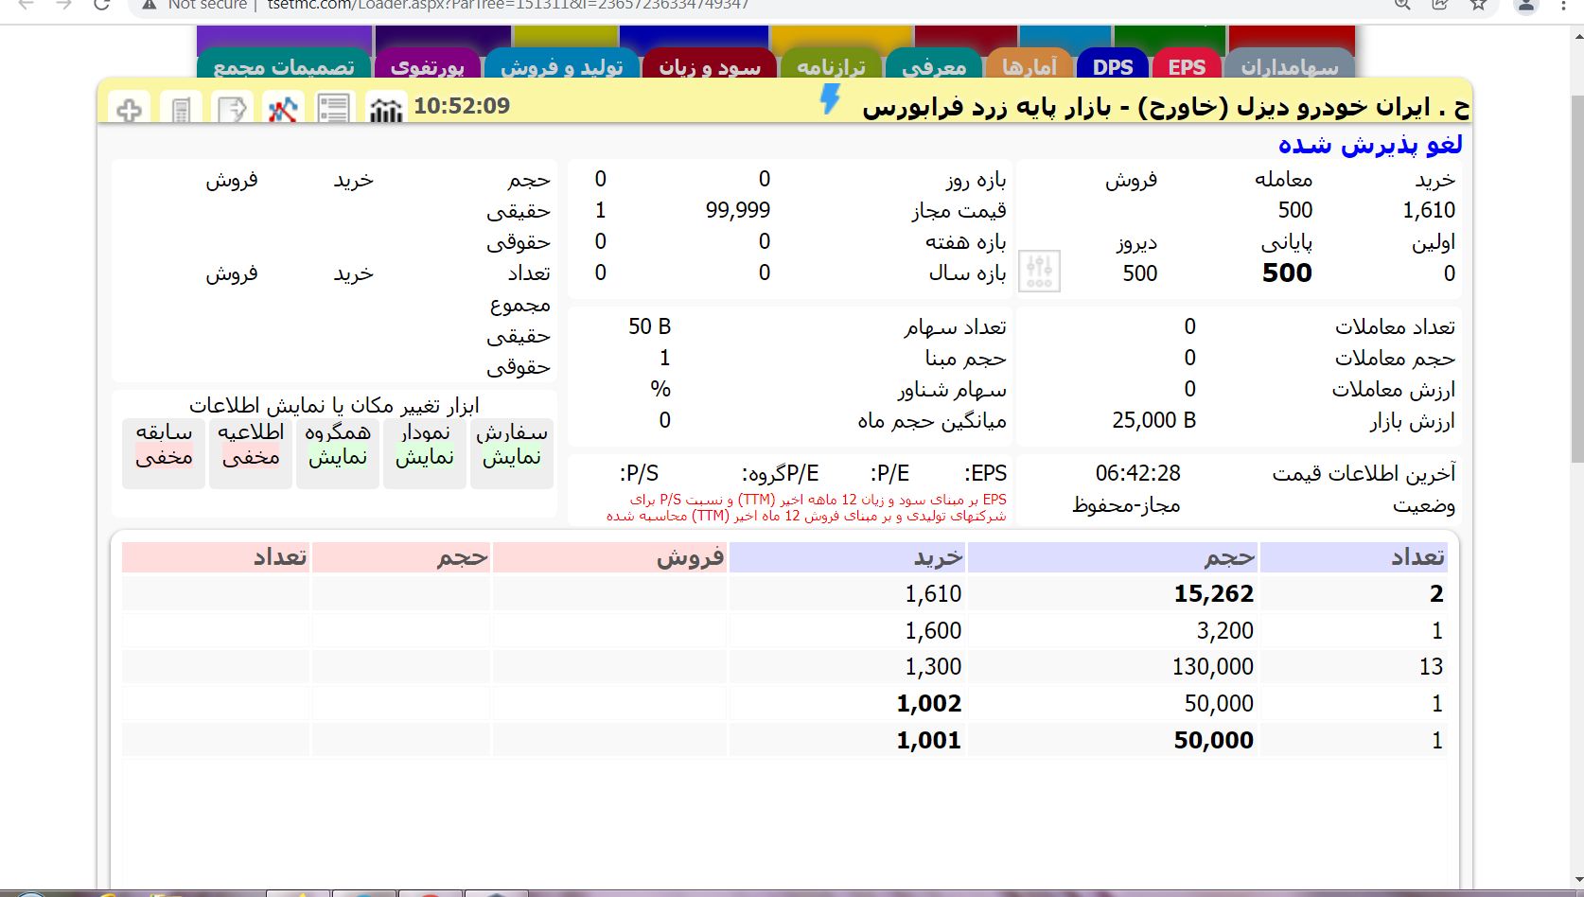This screenshot has height=897, width=1584.
Task: Open the DPS tab
Action: [1112, 65]
